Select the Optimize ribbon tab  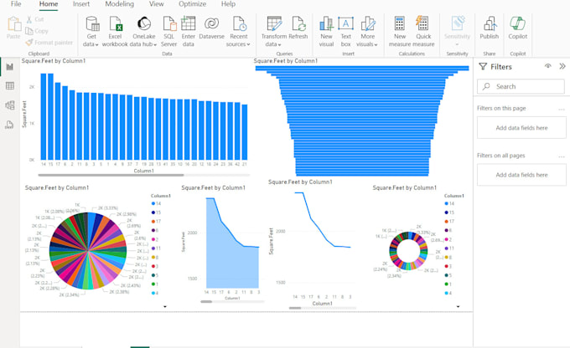pyautogui.click(x=192, y=4)
